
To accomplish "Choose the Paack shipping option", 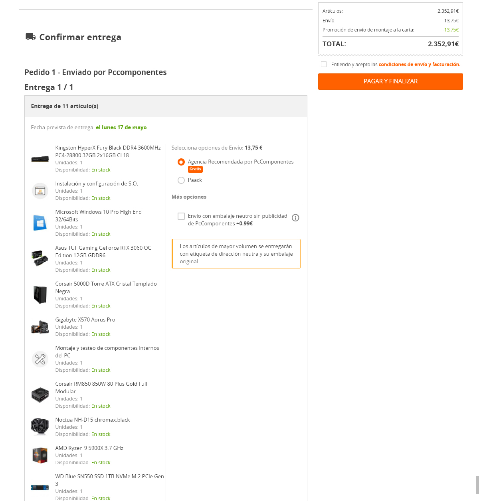I will pyautogui.click(x=181, y=180).
